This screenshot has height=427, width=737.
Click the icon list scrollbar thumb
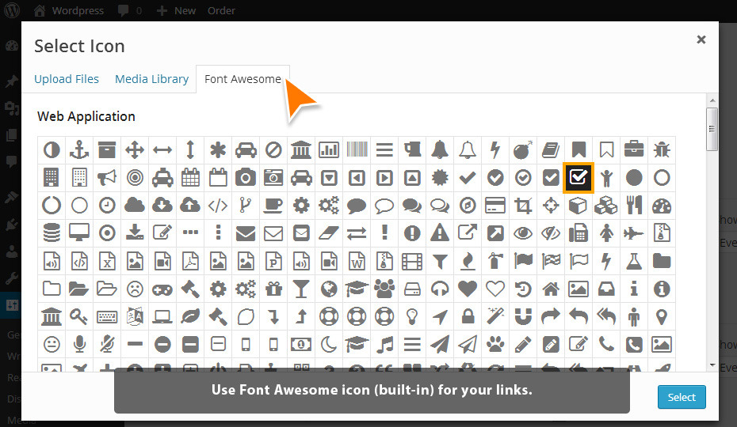[x=712, y=129]
